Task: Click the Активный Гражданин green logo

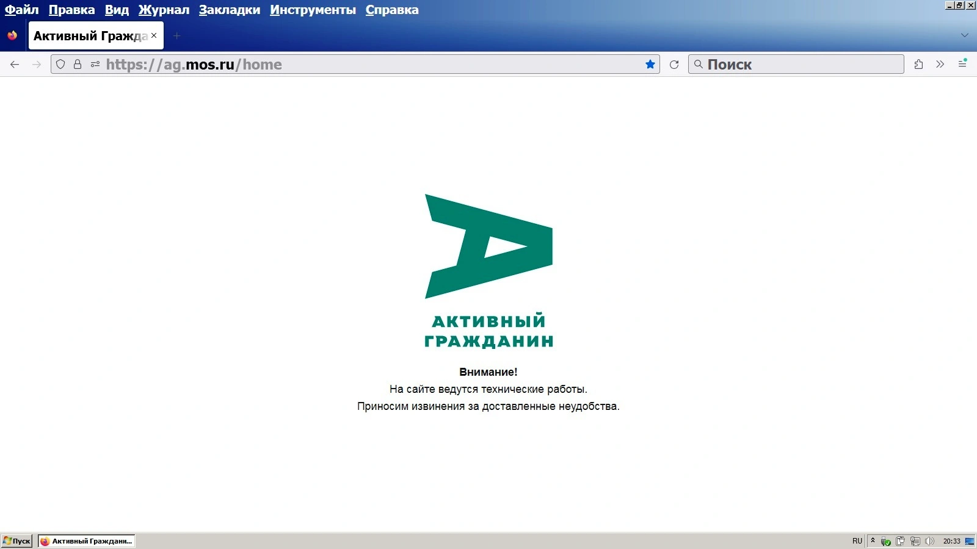Action: click(488, 271)
